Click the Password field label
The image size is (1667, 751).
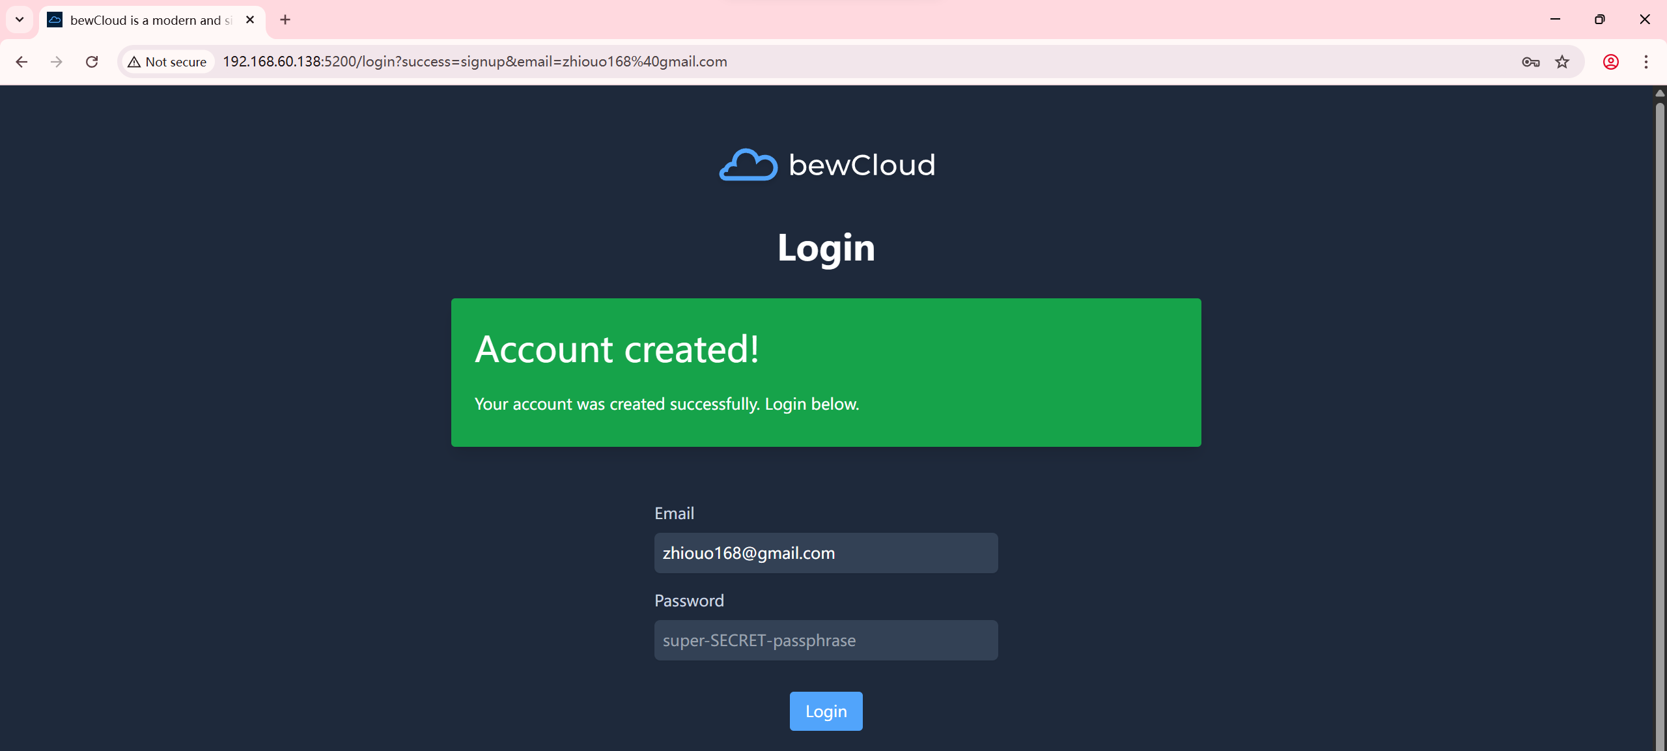[x=689, y=601]
